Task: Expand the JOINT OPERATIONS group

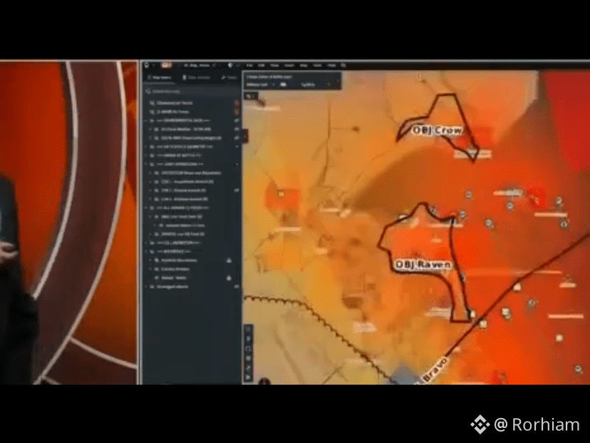Action: 146,164
